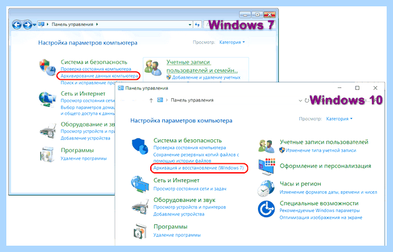
Task: Click Сеть и Интернет globe icon, Windows 10
Action: pyautogui.click(x=139, y=184)
